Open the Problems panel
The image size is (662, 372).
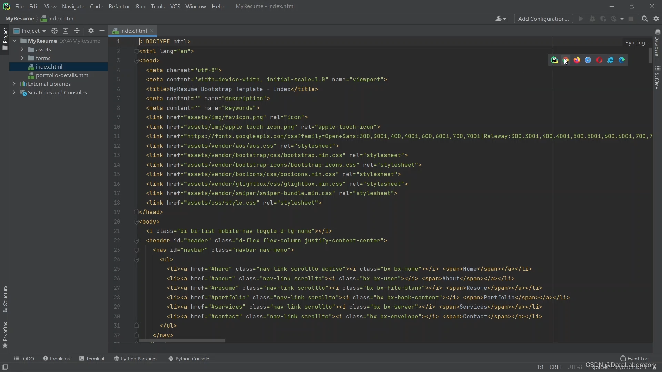click(56, 359)
